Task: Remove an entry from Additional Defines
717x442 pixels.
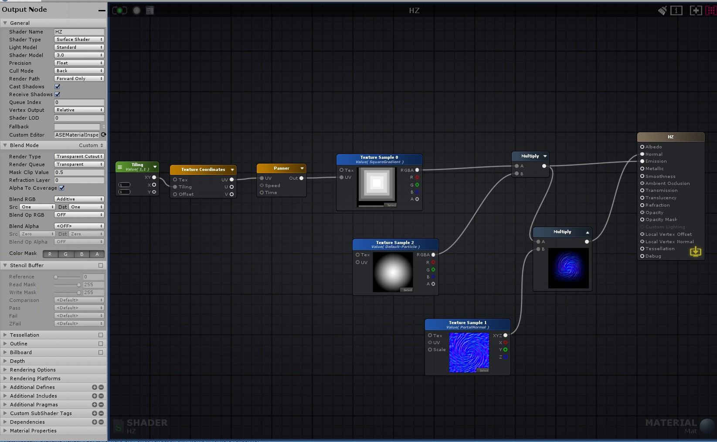Action: tap(101, 387)
